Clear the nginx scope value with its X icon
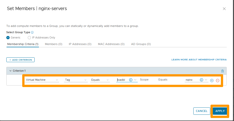 click(201, 80)
